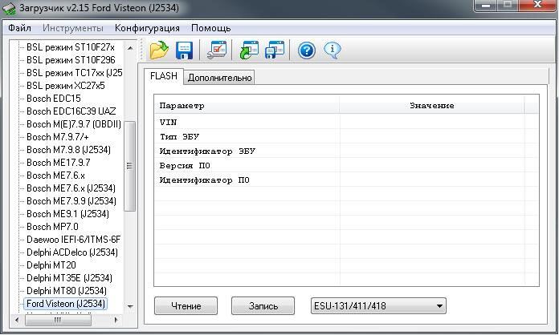
Task: Click the save floppy disk icon
Action: pos(185,50)
